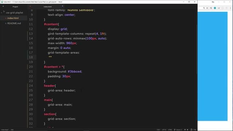The image size is (233, 131).
Task: Click line number 24 in the gutter
Action: (x=31, y=86)
